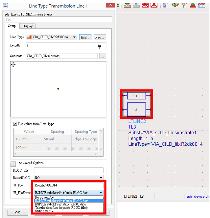This screenshot has width=210, height=218.
Task: Click the second row '100 mil' width cell
Action: coord(29,147)
